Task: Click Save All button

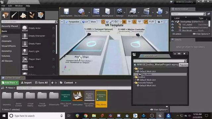Action: click(x=41, y=83)
